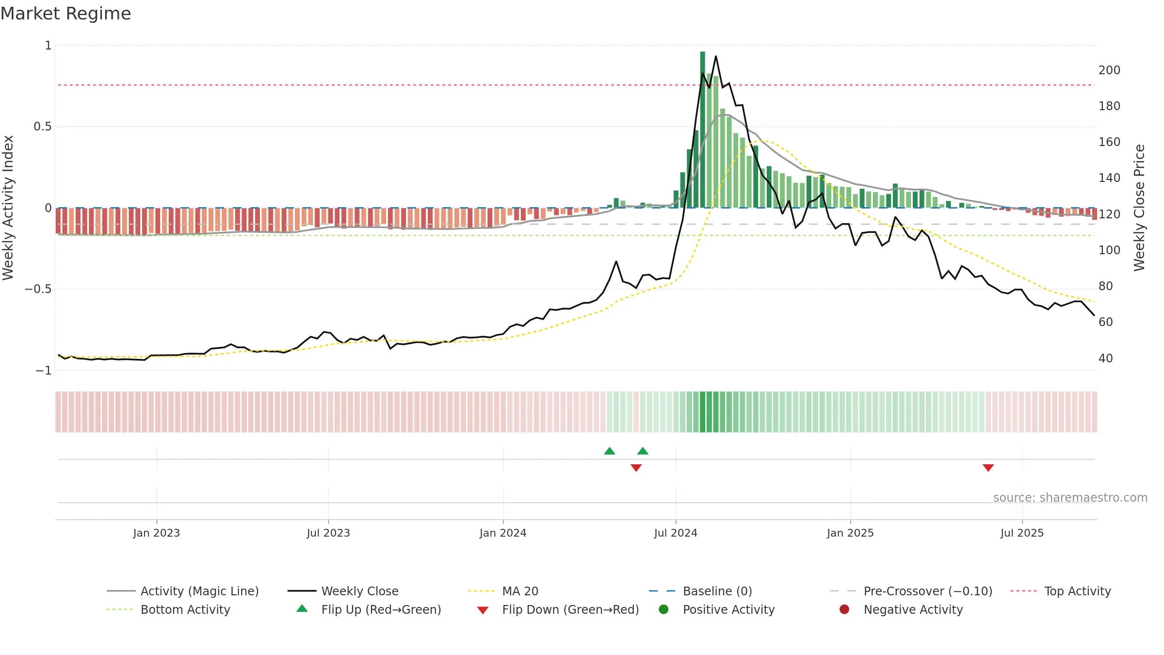Image resolution: width=1164 pixels, height=655 pixels.
Task: Toggle Flip Up (Red→Green) legend entry
Action: click(369, 609)
